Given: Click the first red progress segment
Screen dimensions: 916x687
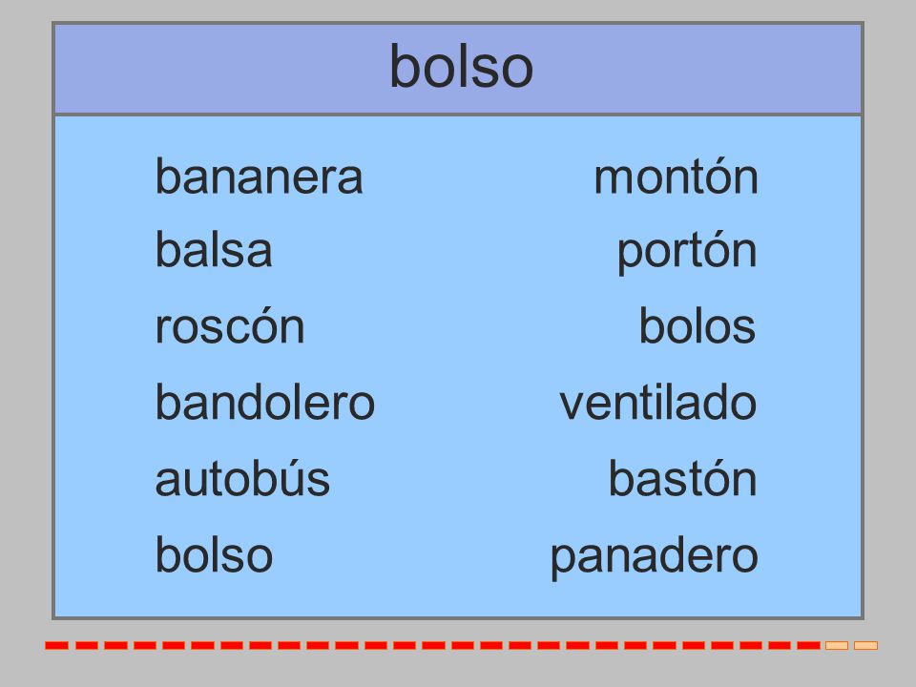Looking at the screenshot, I should pyautogui.click(x=56, y=646).
